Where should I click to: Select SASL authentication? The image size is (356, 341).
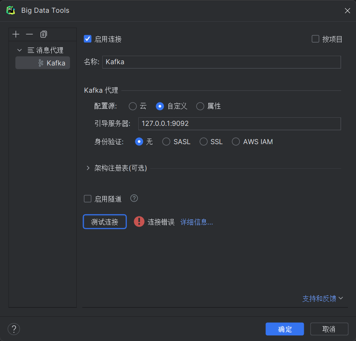pyautogui.click(x=166, y=142)
